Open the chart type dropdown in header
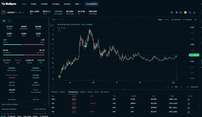The image size is (202, 117). (x=195, y=12)
